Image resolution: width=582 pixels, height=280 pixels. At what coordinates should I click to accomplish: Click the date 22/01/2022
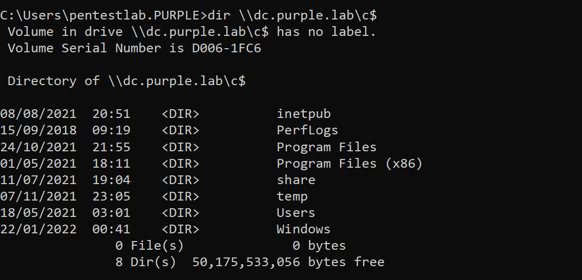[38, 229]
